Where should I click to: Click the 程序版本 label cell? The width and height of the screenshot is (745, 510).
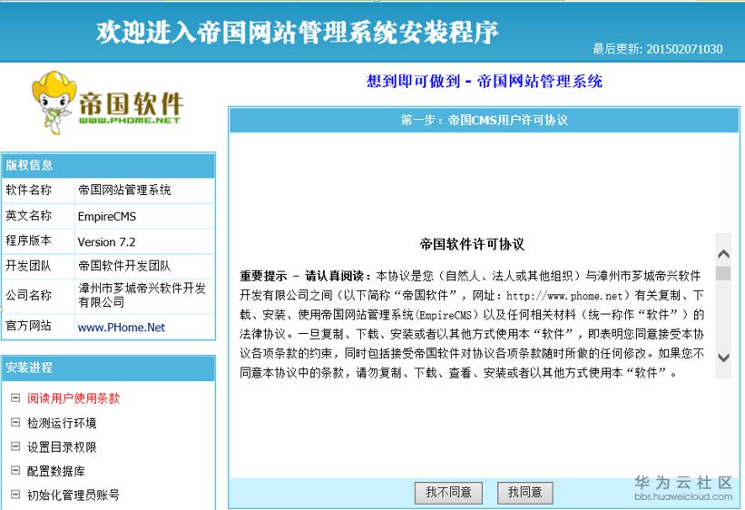(x=38, y=241)
